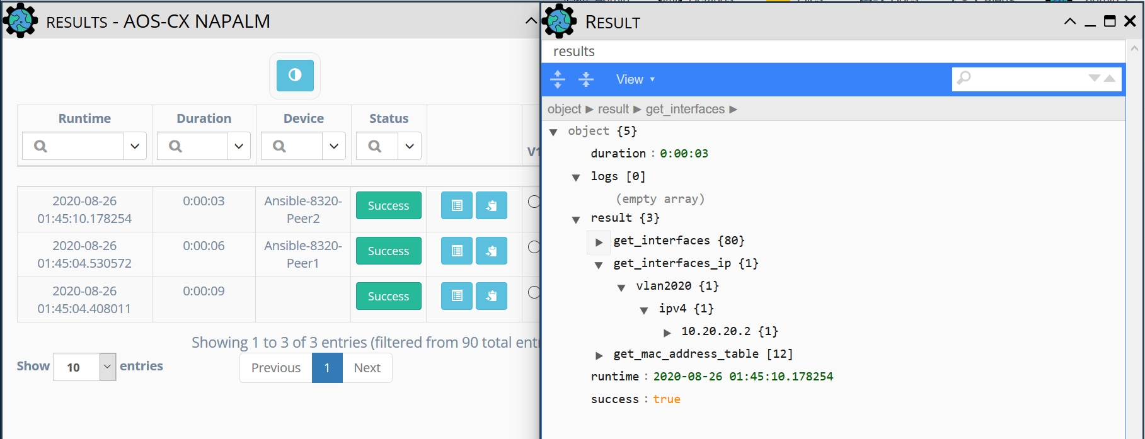Collapse the root object {5} node

(x=553, y=132)
